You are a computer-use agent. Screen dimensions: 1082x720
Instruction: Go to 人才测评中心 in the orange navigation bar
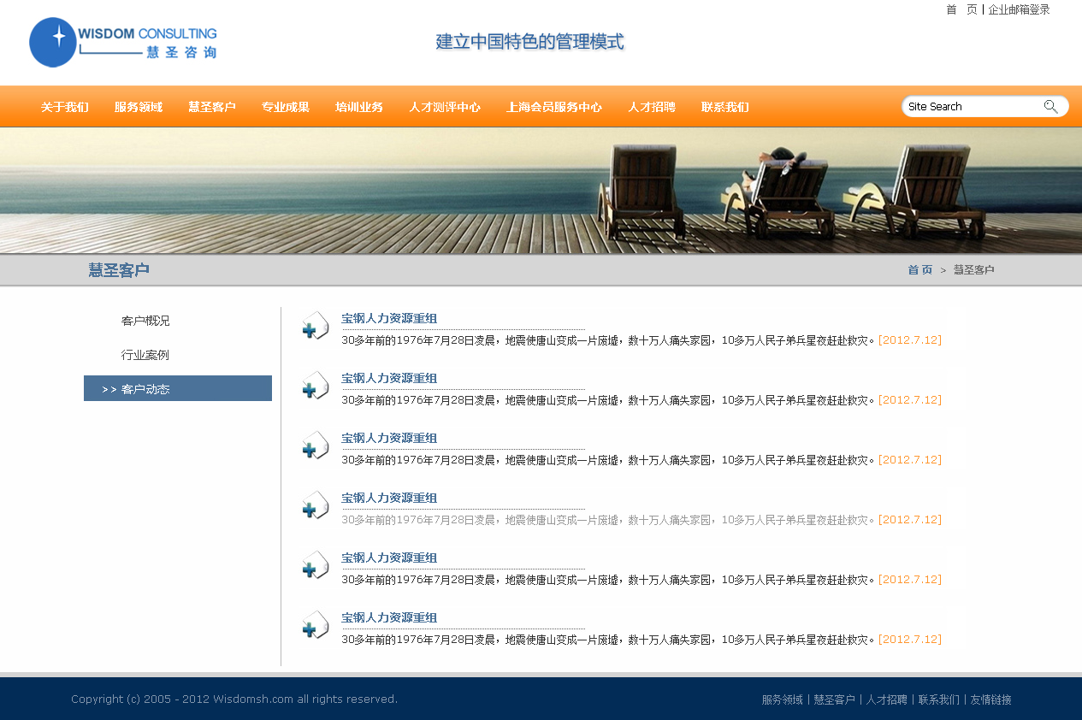445,107
